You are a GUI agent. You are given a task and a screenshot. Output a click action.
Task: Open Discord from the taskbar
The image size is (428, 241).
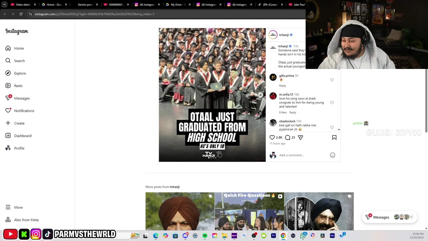coord(185,236)
